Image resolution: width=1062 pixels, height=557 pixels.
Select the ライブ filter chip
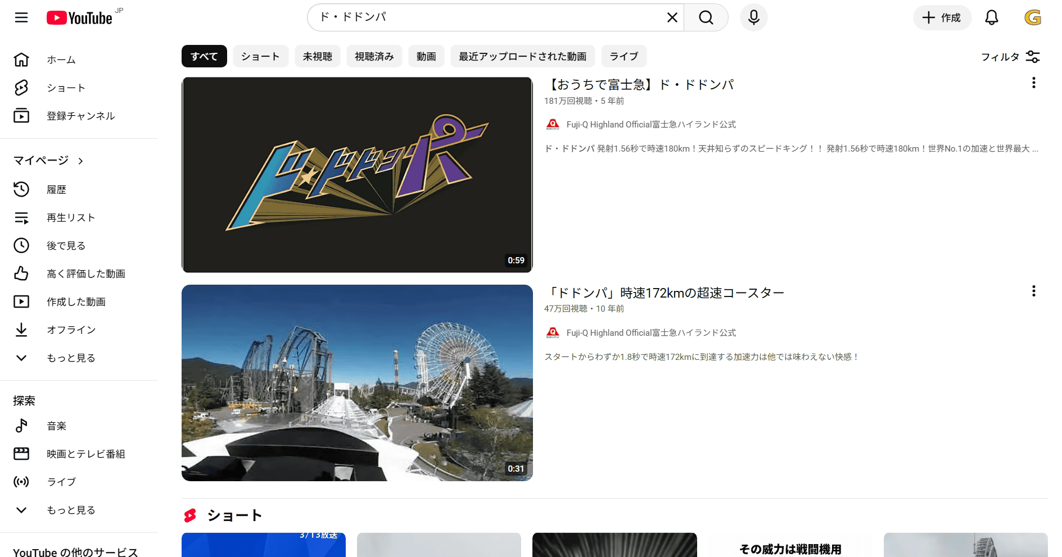point(623,57)
